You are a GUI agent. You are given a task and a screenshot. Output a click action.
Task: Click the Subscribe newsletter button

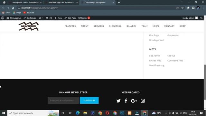coord(89,100)
